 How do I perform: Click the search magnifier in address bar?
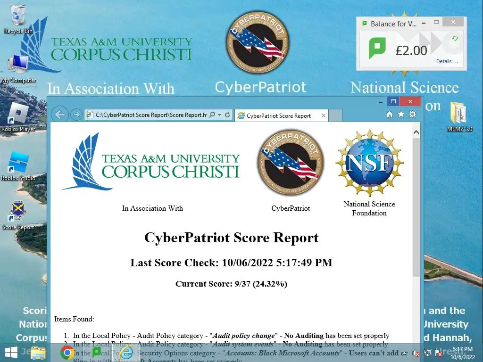[x=212, y=115]
